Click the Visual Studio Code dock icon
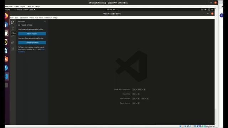The image size is (228, 128). 6,76
